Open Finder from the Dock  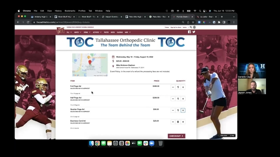click(91, 143)
